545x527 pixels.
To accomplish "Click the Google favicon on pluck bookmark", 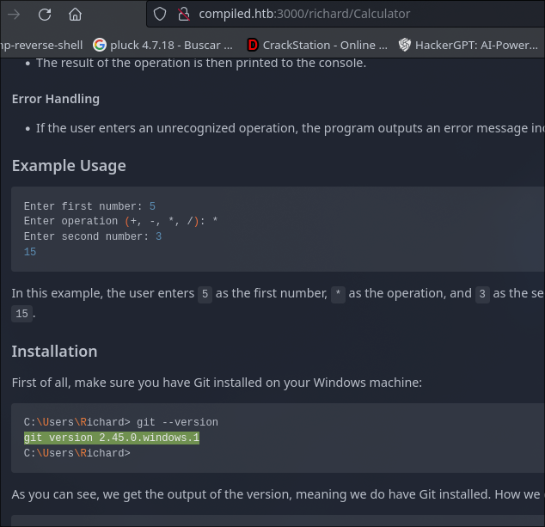I will [100, 45].
